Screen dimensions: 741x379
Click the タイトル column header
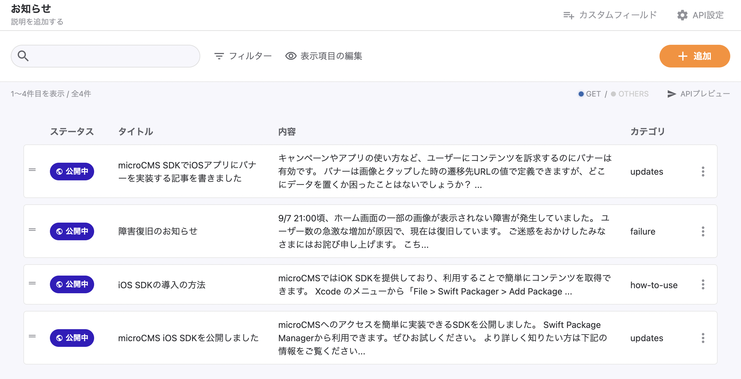[136, 131]
